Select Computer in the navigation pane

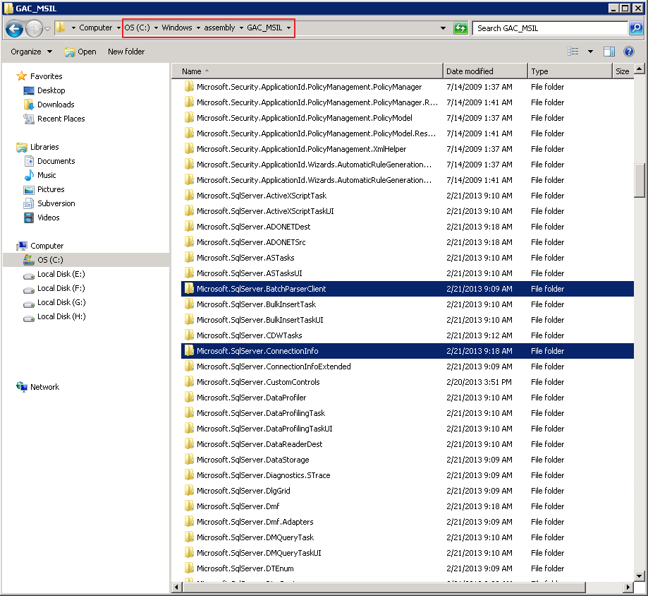point(47,246)
